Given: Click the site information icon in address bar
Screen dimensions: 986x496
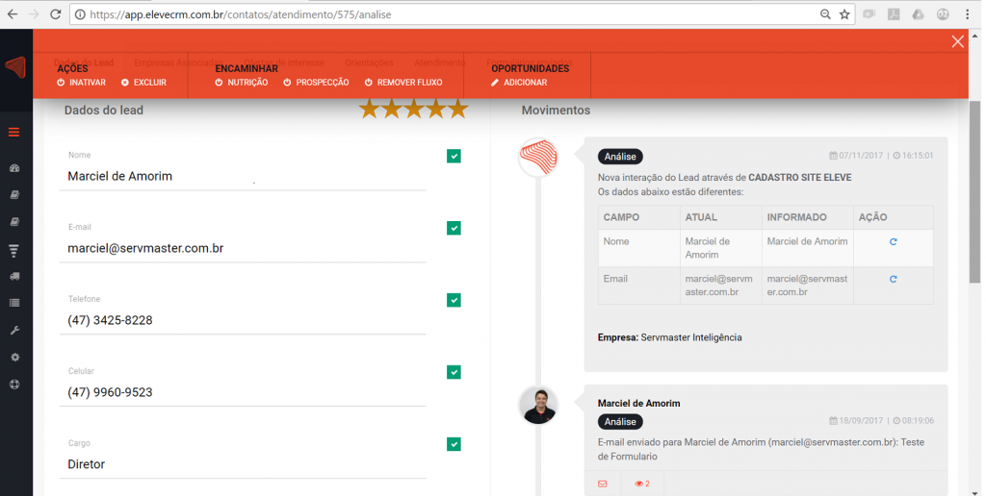Looking at the screenshot, I should click(x=80, y=14).
